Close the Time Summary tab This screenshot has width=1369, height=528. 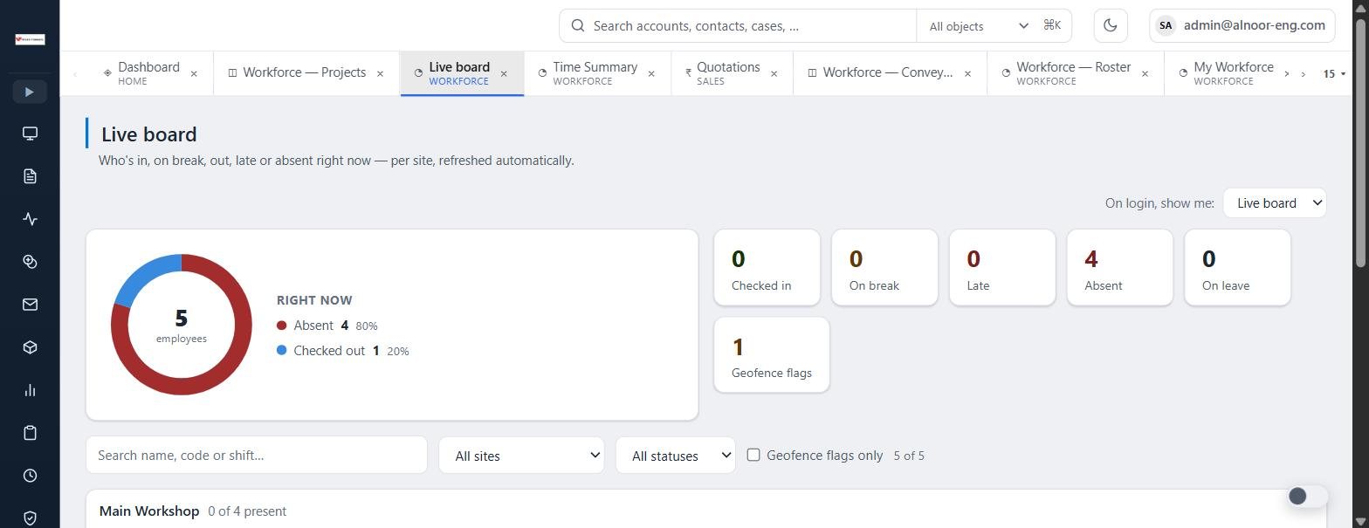click(651, 74)
